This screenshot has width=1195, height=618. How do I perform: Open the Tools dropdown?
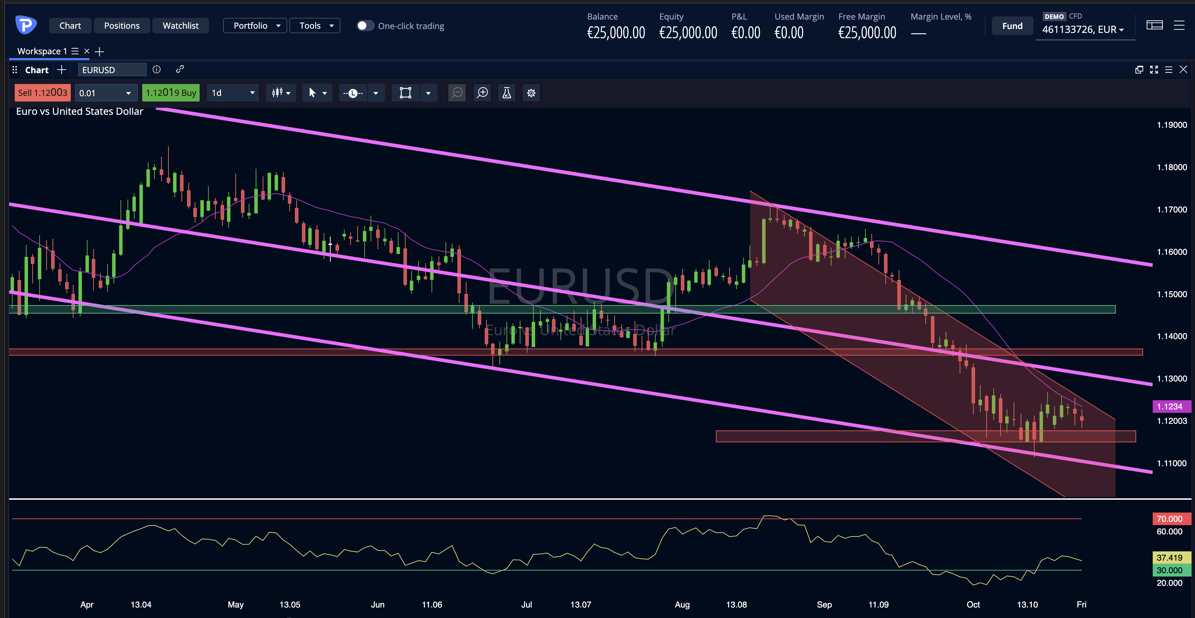point(315,26)
